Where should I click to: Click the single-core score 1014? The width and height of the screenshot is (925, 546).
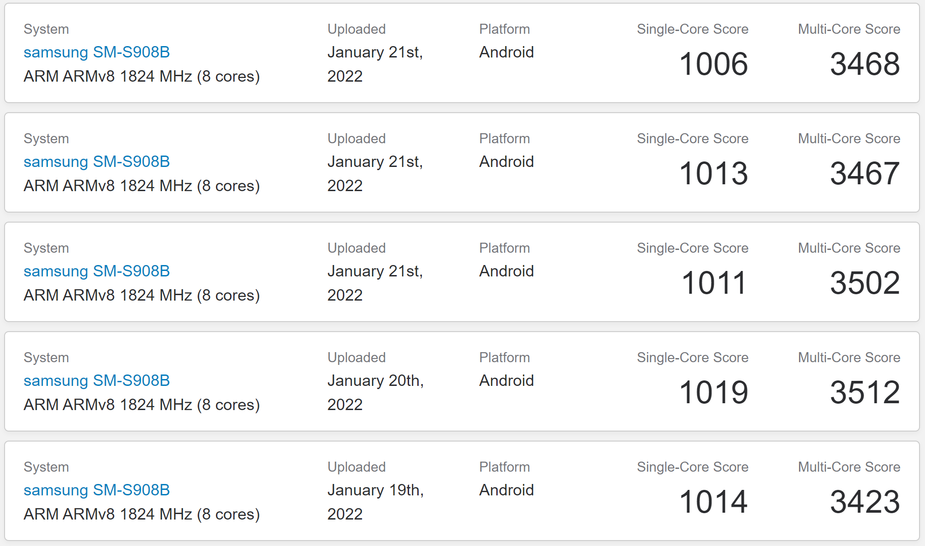pyautogui.click(x=714, y=502)
